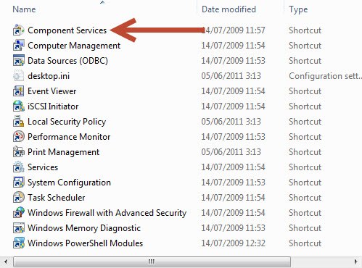Screen dimensions: 362x268
Task: Click the Event Viewer icon
Action: [x=18, y=91]
